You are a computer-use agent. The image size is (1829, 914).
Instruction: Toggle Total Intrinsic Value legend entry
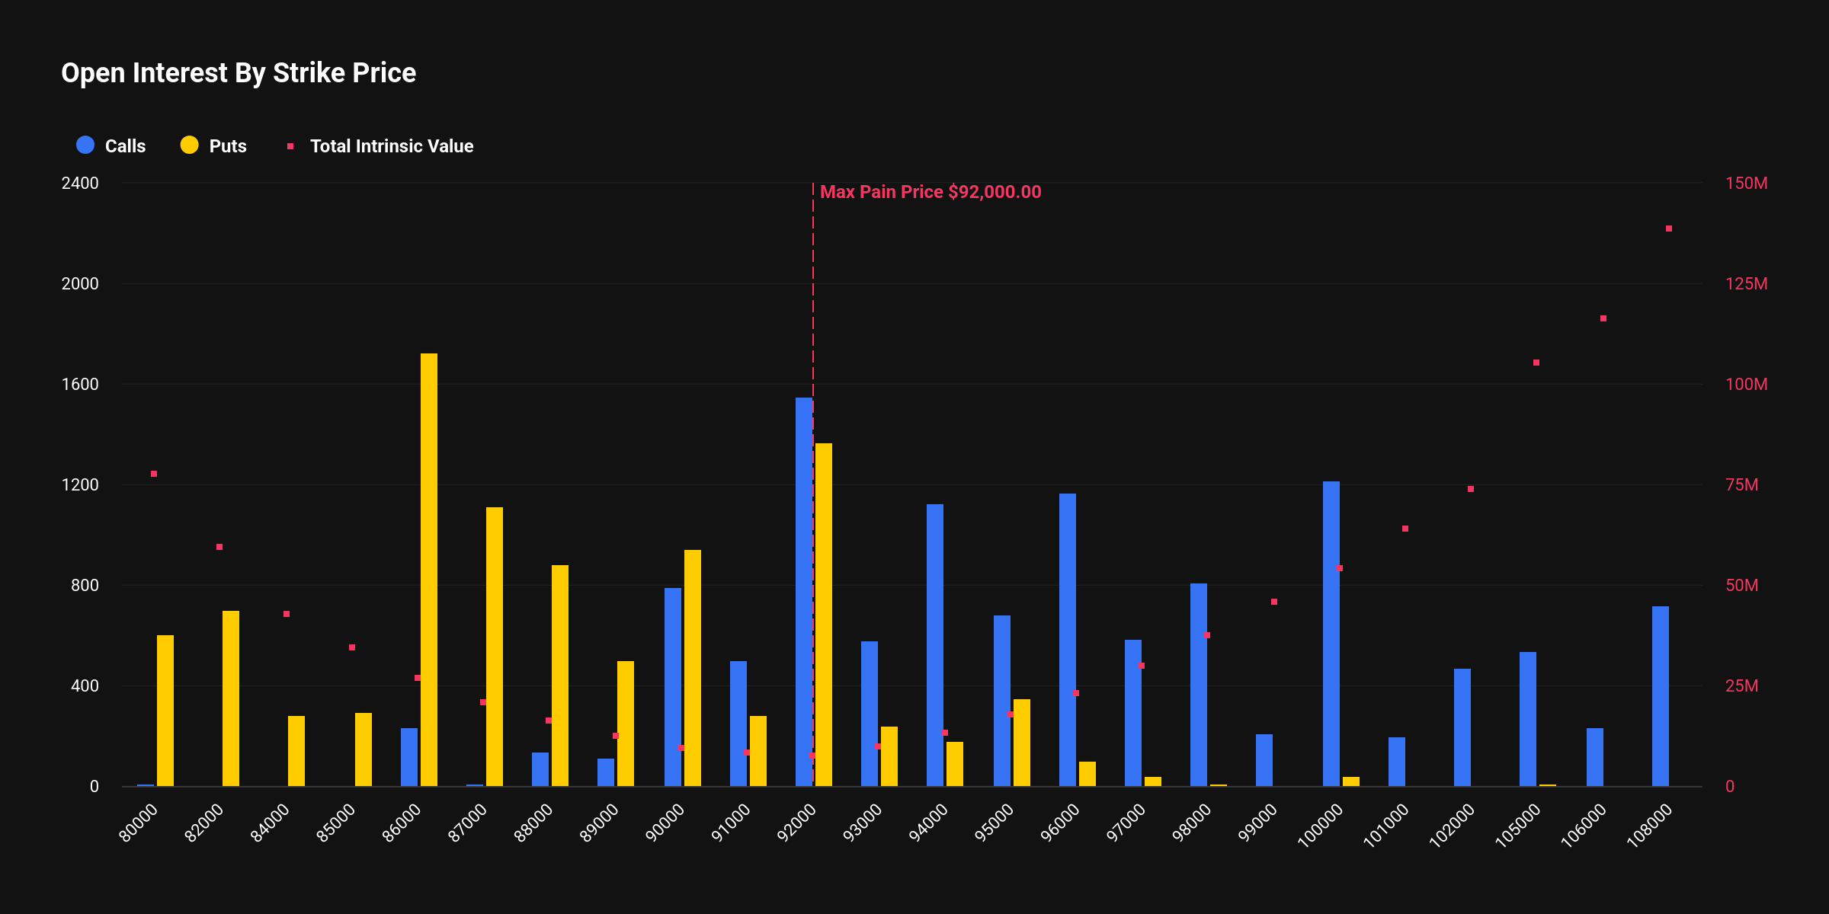pos(391,146)
